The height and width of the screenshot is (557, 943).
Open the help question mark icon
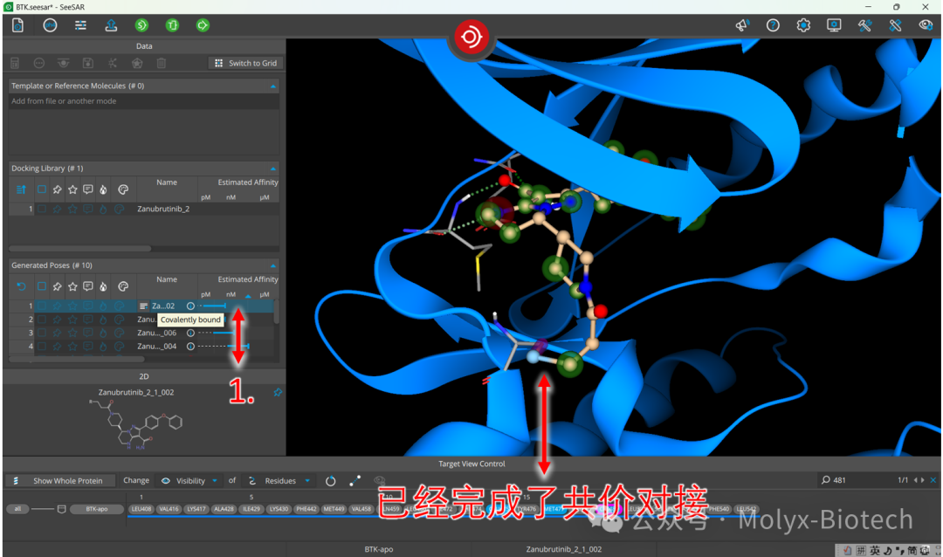(773, 25)
